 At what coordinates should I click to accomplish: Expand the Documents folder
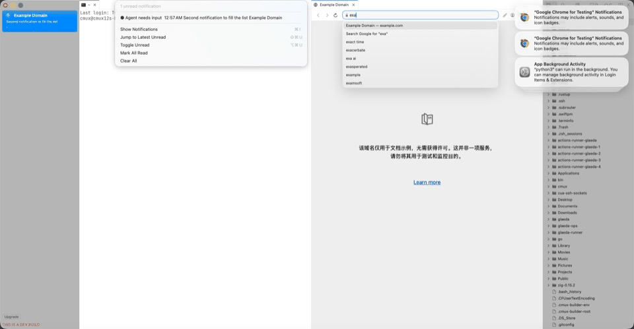(x=549, y=206)
